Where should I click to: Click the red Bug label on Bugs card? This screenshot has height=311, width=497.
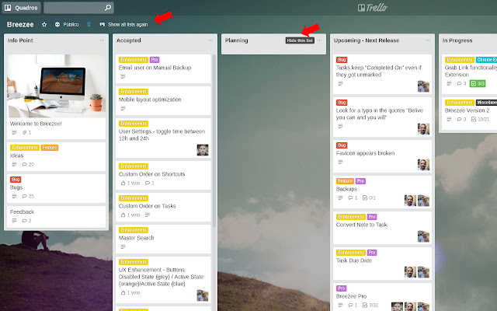[16, 180]
